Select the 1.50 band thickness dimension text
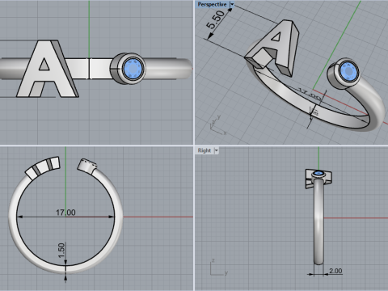This screenshot has width=388, height=291. click(x=61, y=250)
